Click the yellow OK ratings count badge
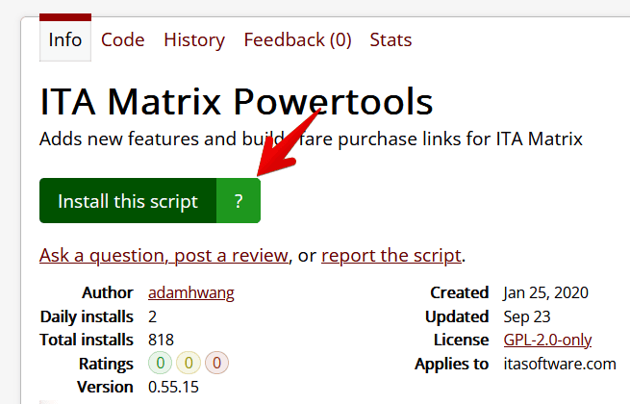Screen dimensions: 630x404 click(x=189, y=364)
